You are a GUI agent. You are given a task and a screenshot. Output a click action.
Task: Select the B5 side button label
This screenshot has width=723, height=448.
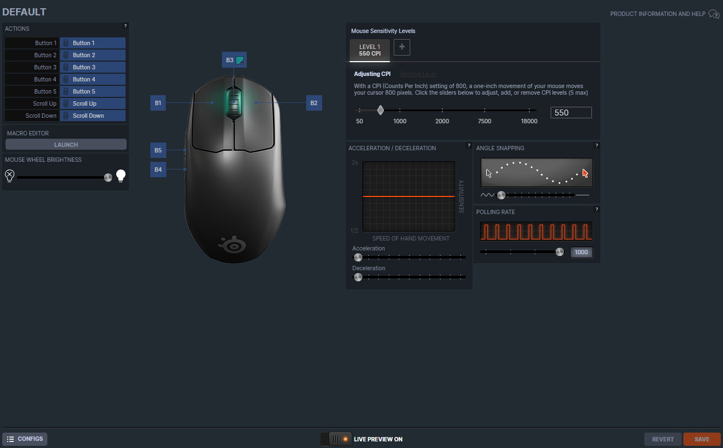158,150
